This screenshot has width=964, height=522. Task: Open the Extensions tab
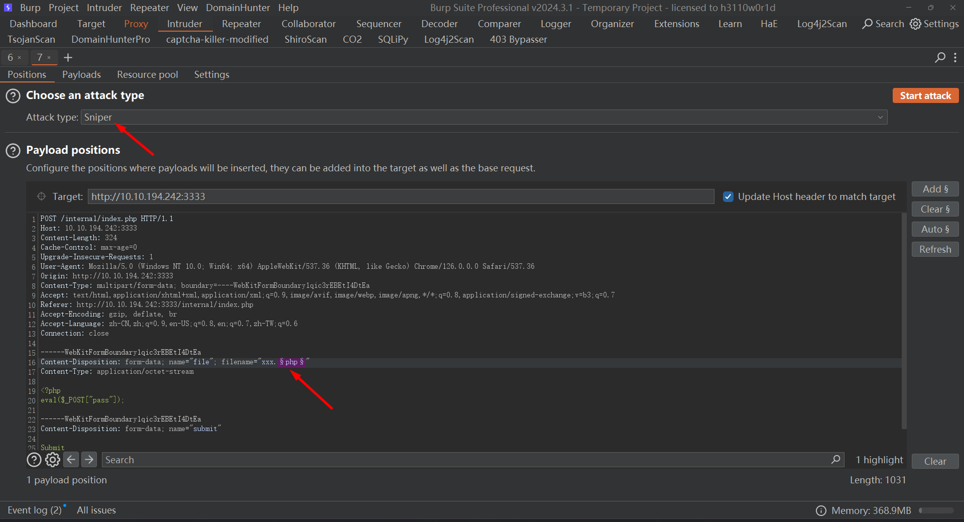676,24
